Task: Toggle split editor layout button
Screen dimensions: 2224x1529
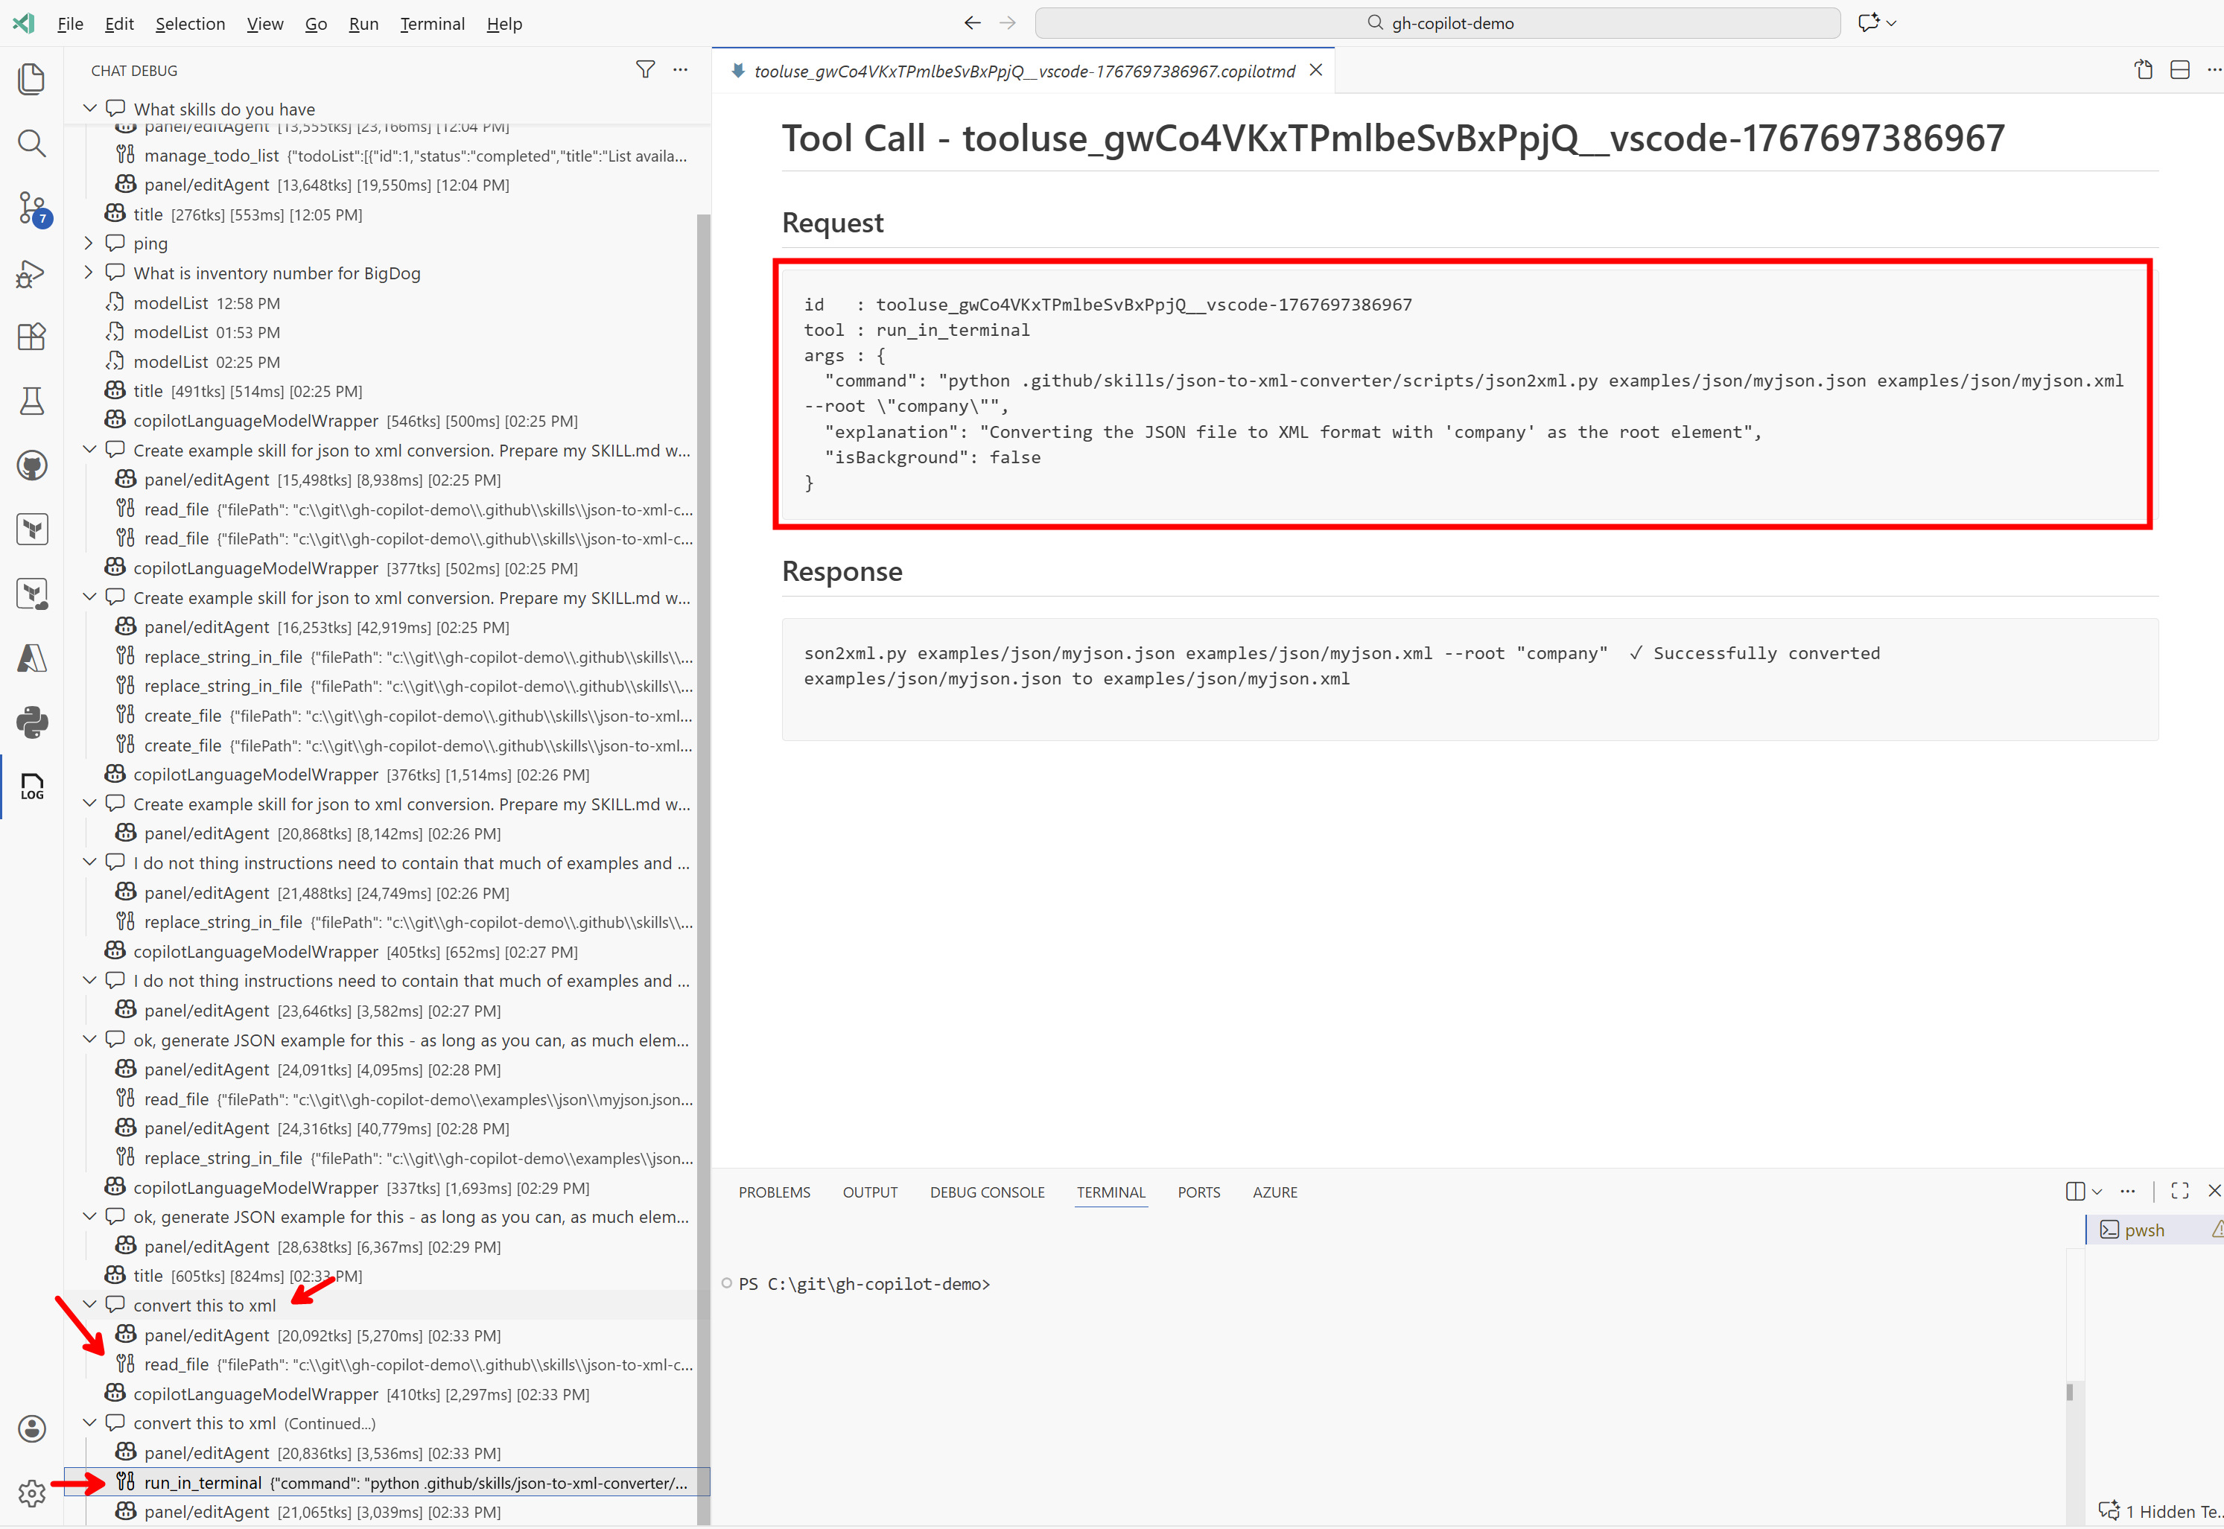Action: pyautogui.click(x=2180, y=70)
